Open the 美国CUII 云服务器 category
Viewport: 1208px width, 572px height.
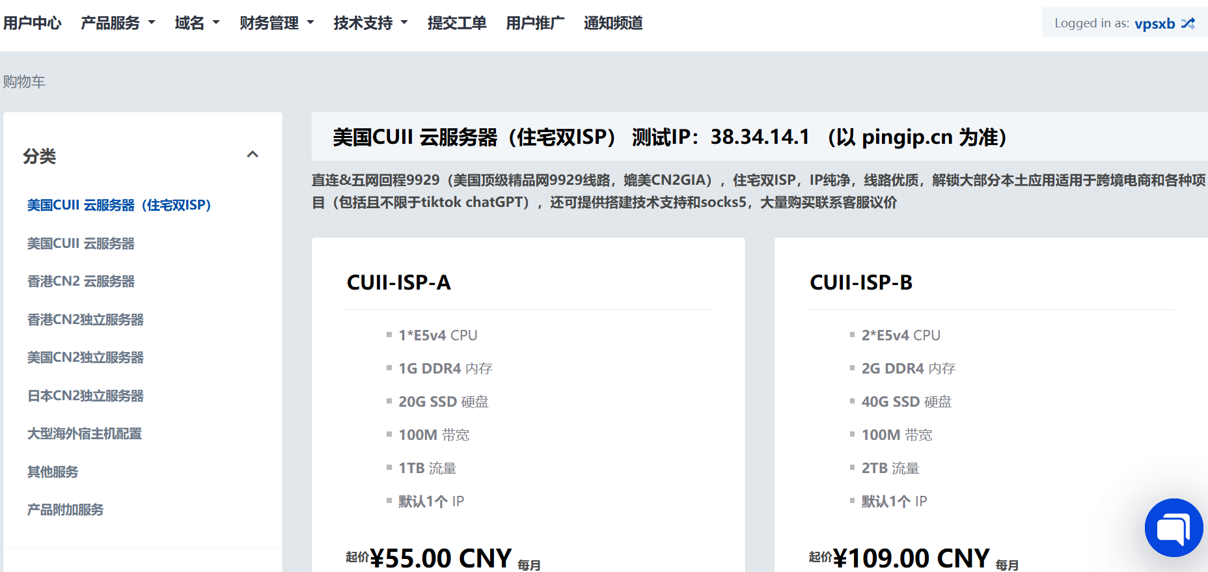click(x=81, y=243)
